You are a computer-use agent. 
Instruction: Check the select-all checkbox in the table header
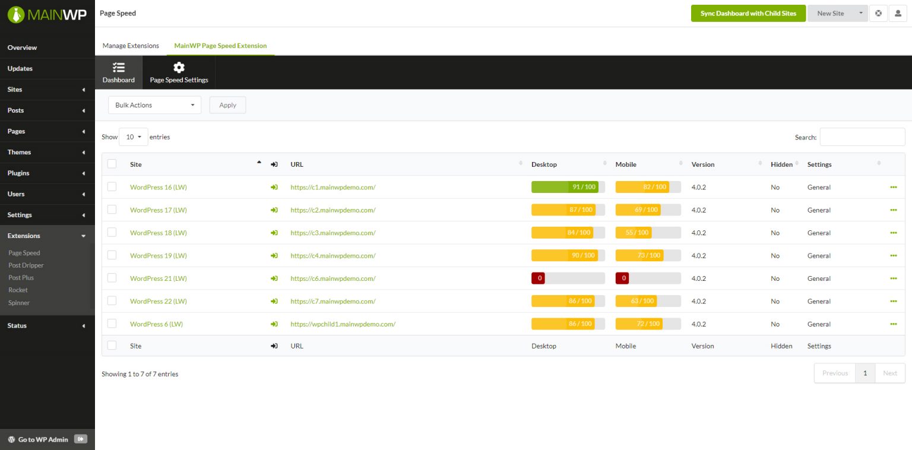(112, 163)
